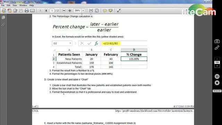The height and width of the screenshot is (125, 222).
Task: Click the D2 name box
Action: (62, 43)
